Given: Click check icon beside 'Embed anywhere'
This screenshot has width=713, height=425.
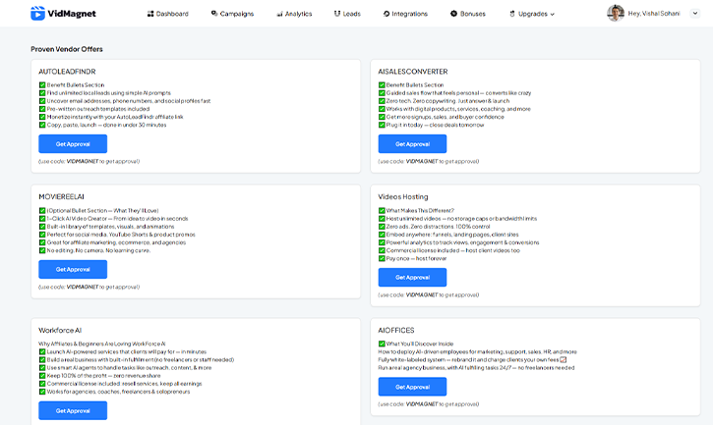Looking at the screenshot, I should tap(382, 235).
